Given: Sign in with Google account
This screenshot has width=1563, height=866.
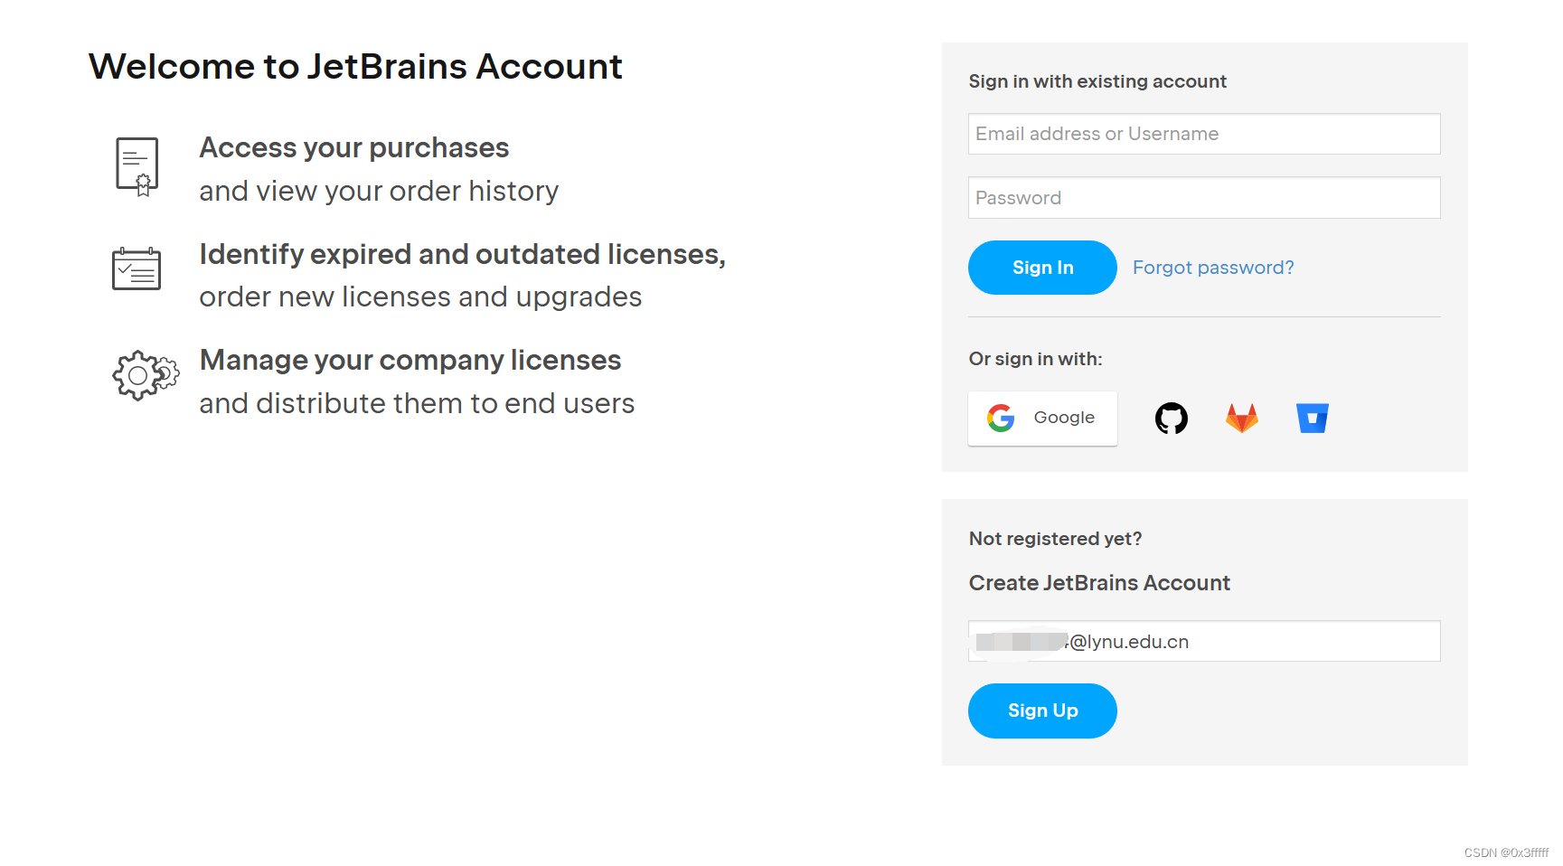Looking at the screenshot, I should point(1041,418).
